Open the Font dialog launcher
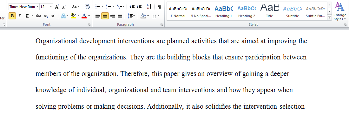 click(x=89, y=24)
